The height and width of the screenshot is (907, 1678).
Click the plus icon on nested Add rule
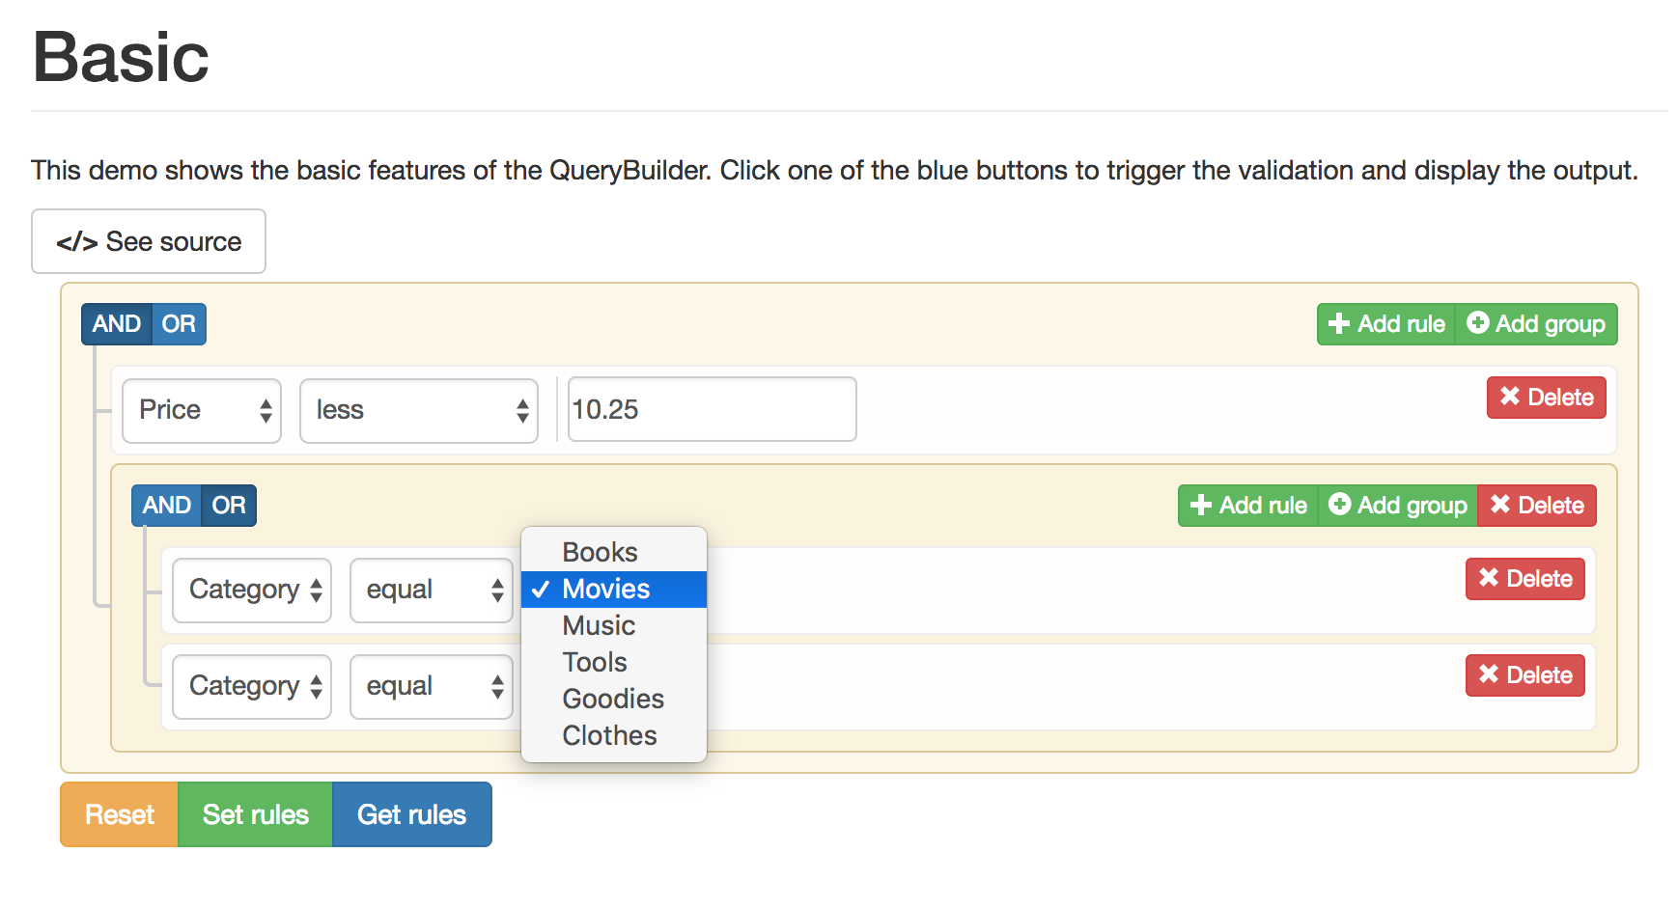(x=1200, y=506)
